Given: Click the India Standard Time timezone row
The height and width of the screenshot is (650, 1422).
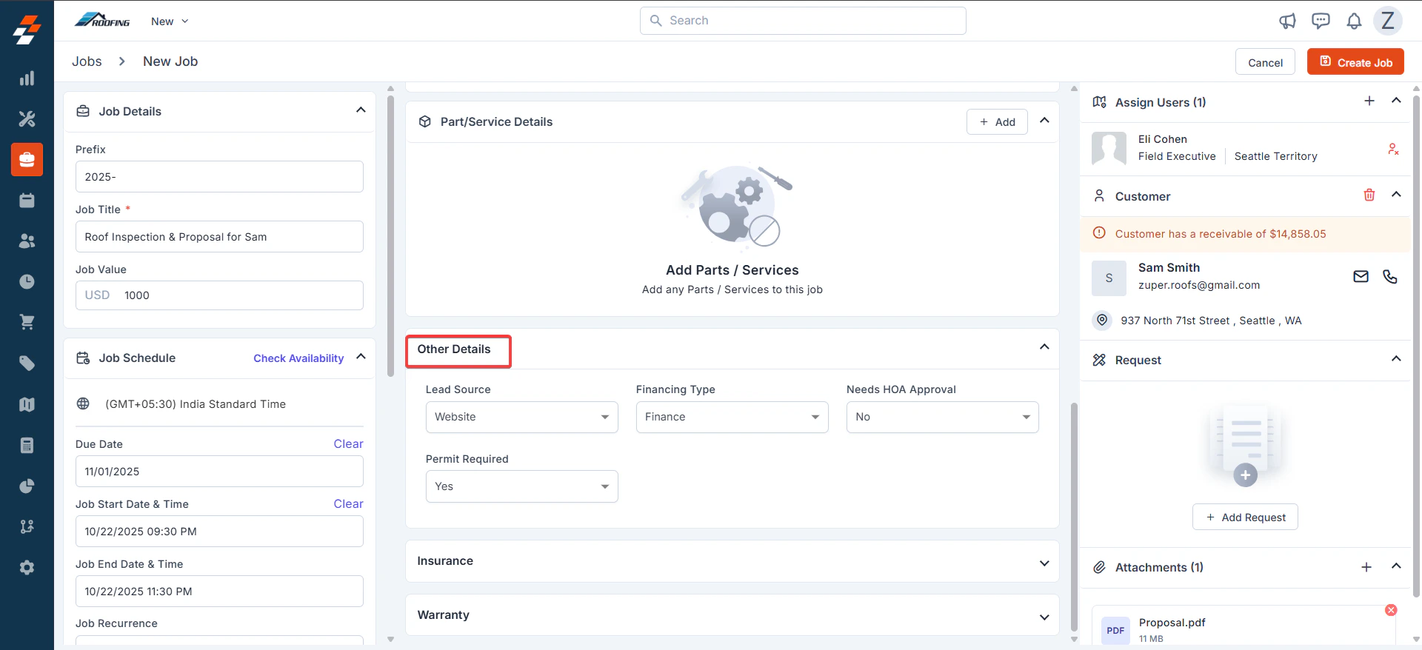Looking at the screenshot, I should pos(219,404).
